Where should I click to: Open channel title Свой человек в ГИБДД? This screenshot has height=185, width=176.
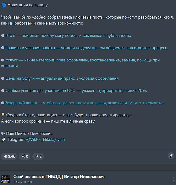(x=59, y=177)
